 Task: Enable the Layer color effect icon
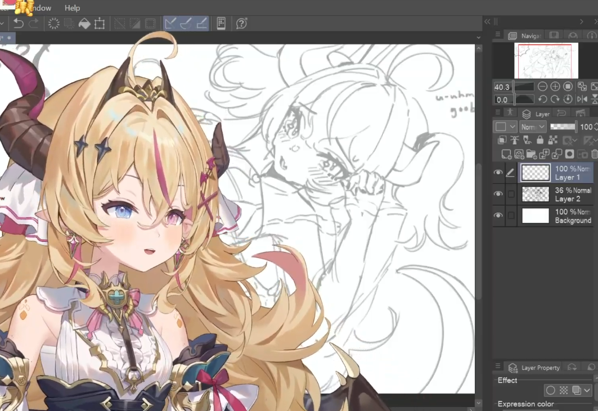click(x=576, y=390)
